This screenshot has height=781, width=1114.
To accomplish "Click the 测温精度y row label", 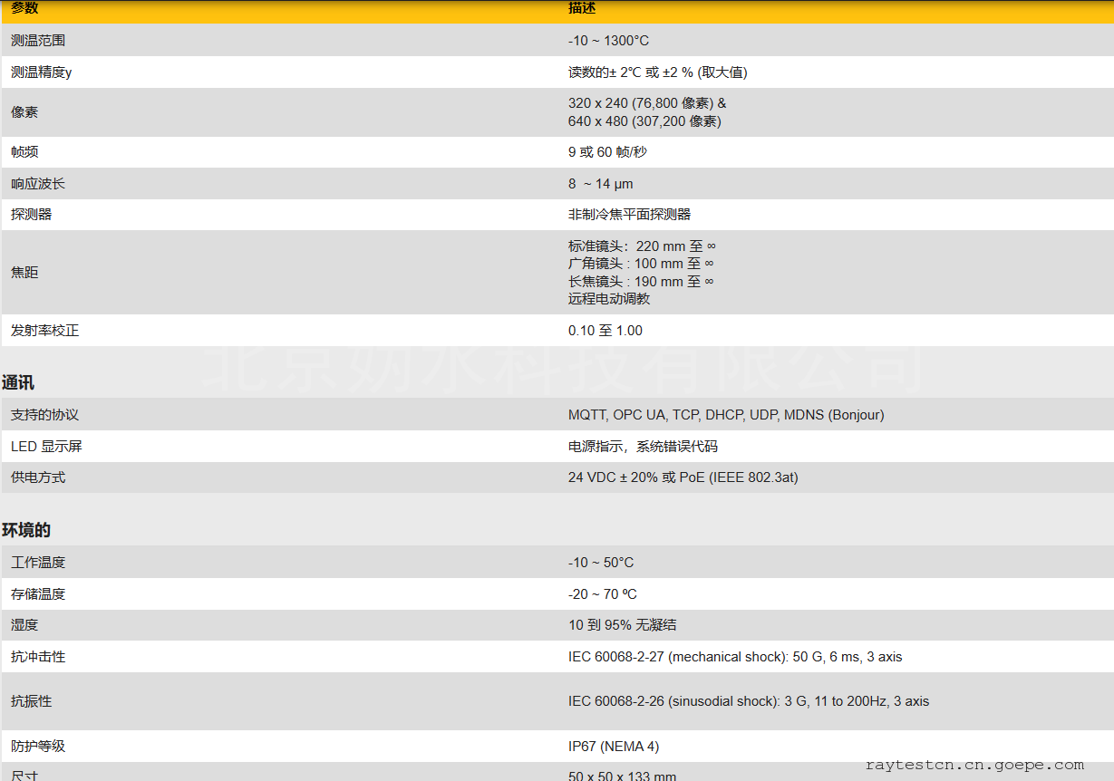I will [42, 72].
